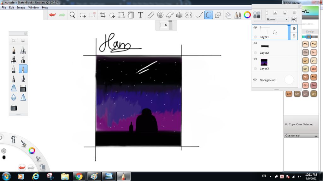This screenshot has width=323, height=181.
Task: Pick Copic color E00
Action: tap(305, 44)
